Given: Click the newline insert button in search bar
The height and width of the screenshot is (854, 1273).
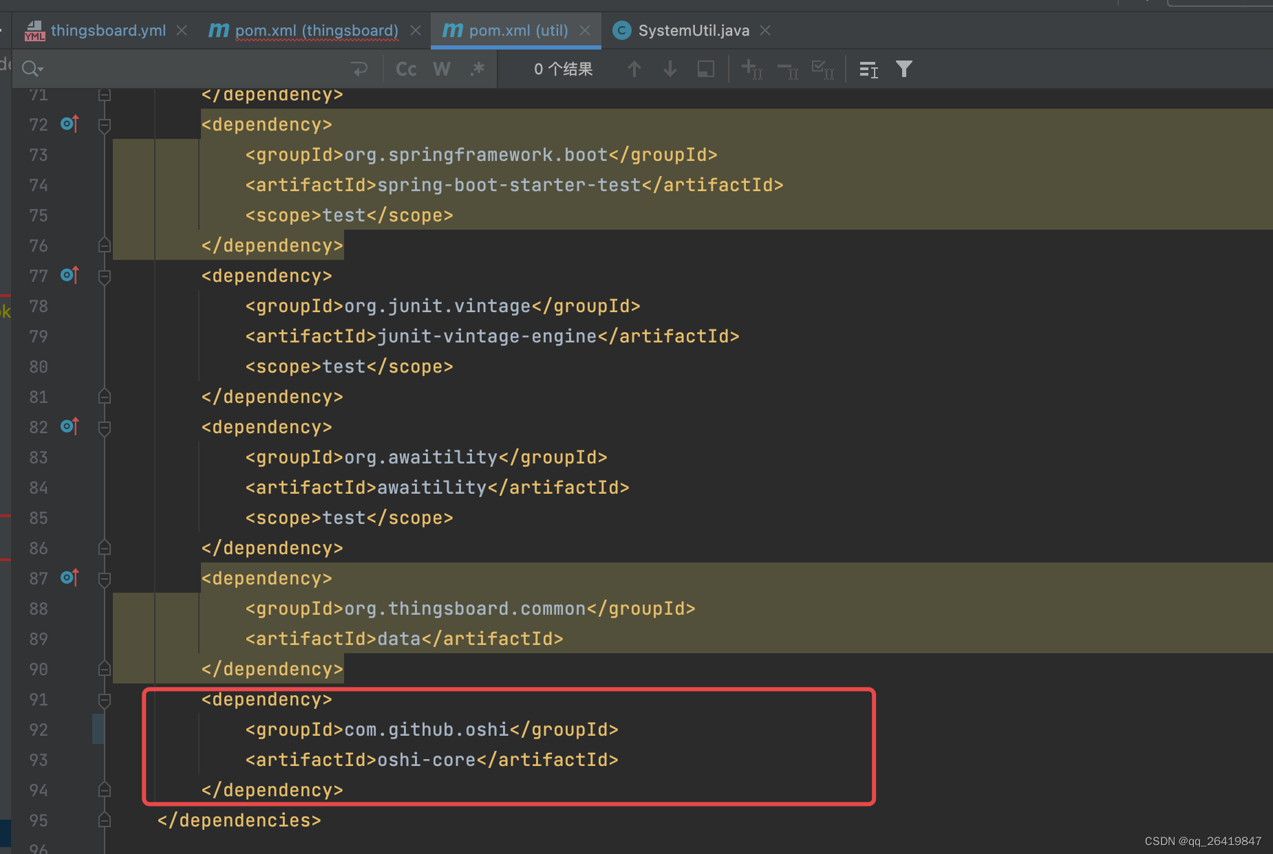Looking at the screenshot, I should click(360, 69).
